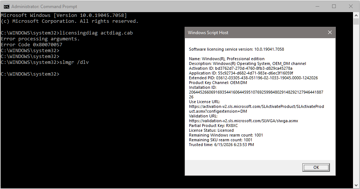Click the Microsoft Corporation copyright line
Image resolution: width=360 pixels, height=189 pixels.
coord(70,21)
